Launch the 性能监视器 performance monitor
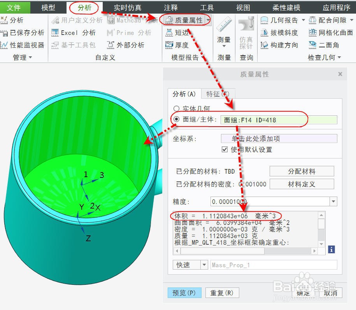The width and height of the screenshot is (356, 310). pos(22,45)
